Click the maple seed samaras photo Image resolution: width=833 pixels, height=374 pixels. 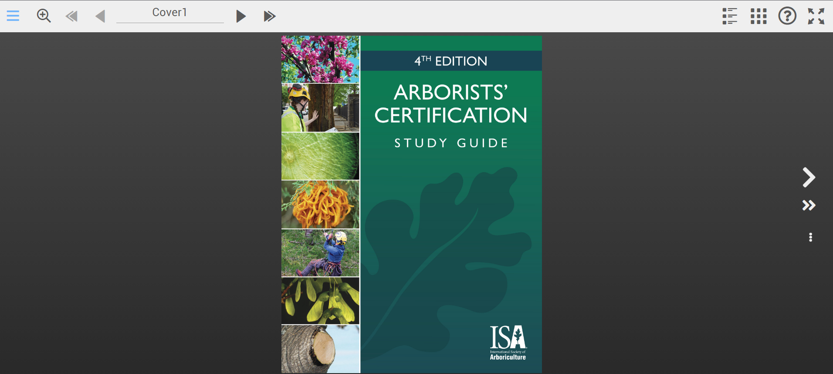coord(320,301)
